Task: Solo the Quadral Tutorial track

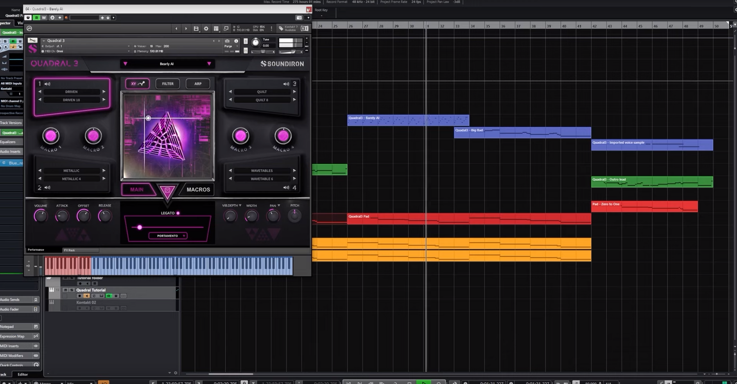Action: (72, 290)
